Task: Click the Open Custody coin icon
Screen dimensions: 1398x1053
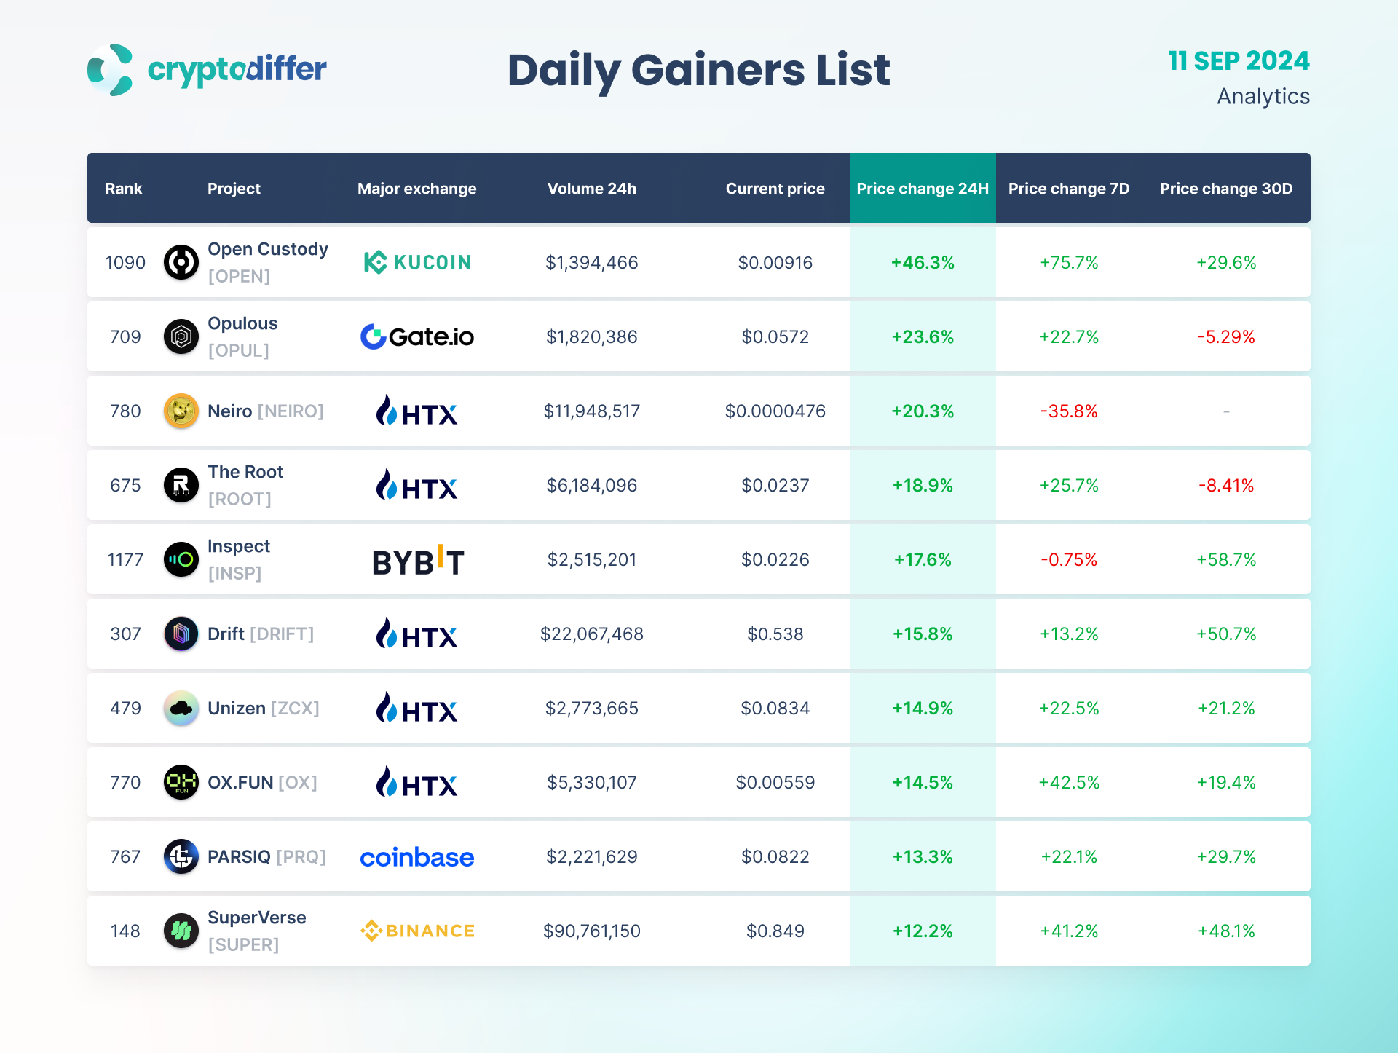Action: pos(181,262)
